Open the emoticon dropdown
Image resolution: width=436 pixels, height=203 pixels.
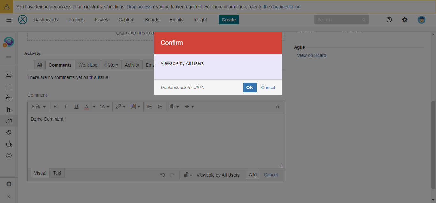click(175, 107)
